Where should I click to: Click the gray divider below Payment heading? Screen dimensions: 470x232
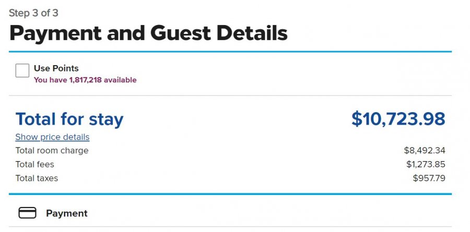[x=230, y=227]
